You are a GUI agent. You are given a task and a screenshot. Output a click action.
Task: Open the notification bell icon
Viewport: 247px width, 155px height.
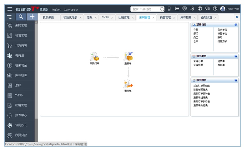tap(192, 9)
